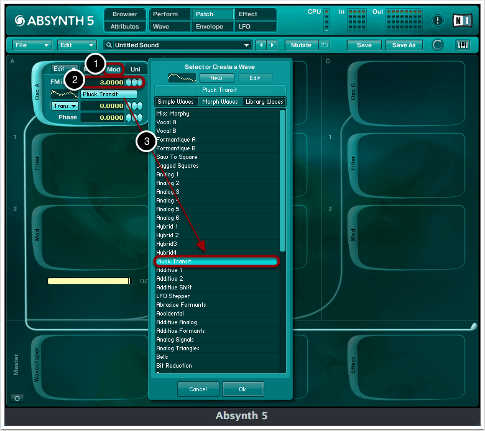This screenshot has width=485, height=431.
Task: Click the Osc A waveform thumbnail
Action: click(x=64, y=94)
